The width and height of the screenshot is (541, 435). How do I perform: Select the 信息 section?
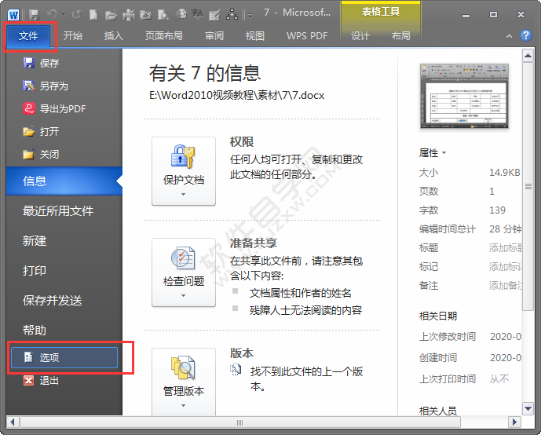[x=64, y=181]
